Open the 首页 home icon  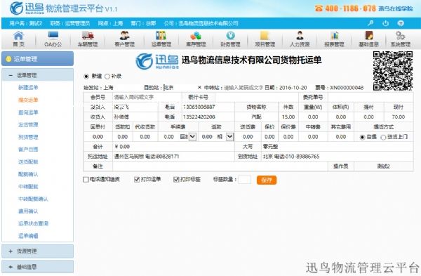point(18,36)
